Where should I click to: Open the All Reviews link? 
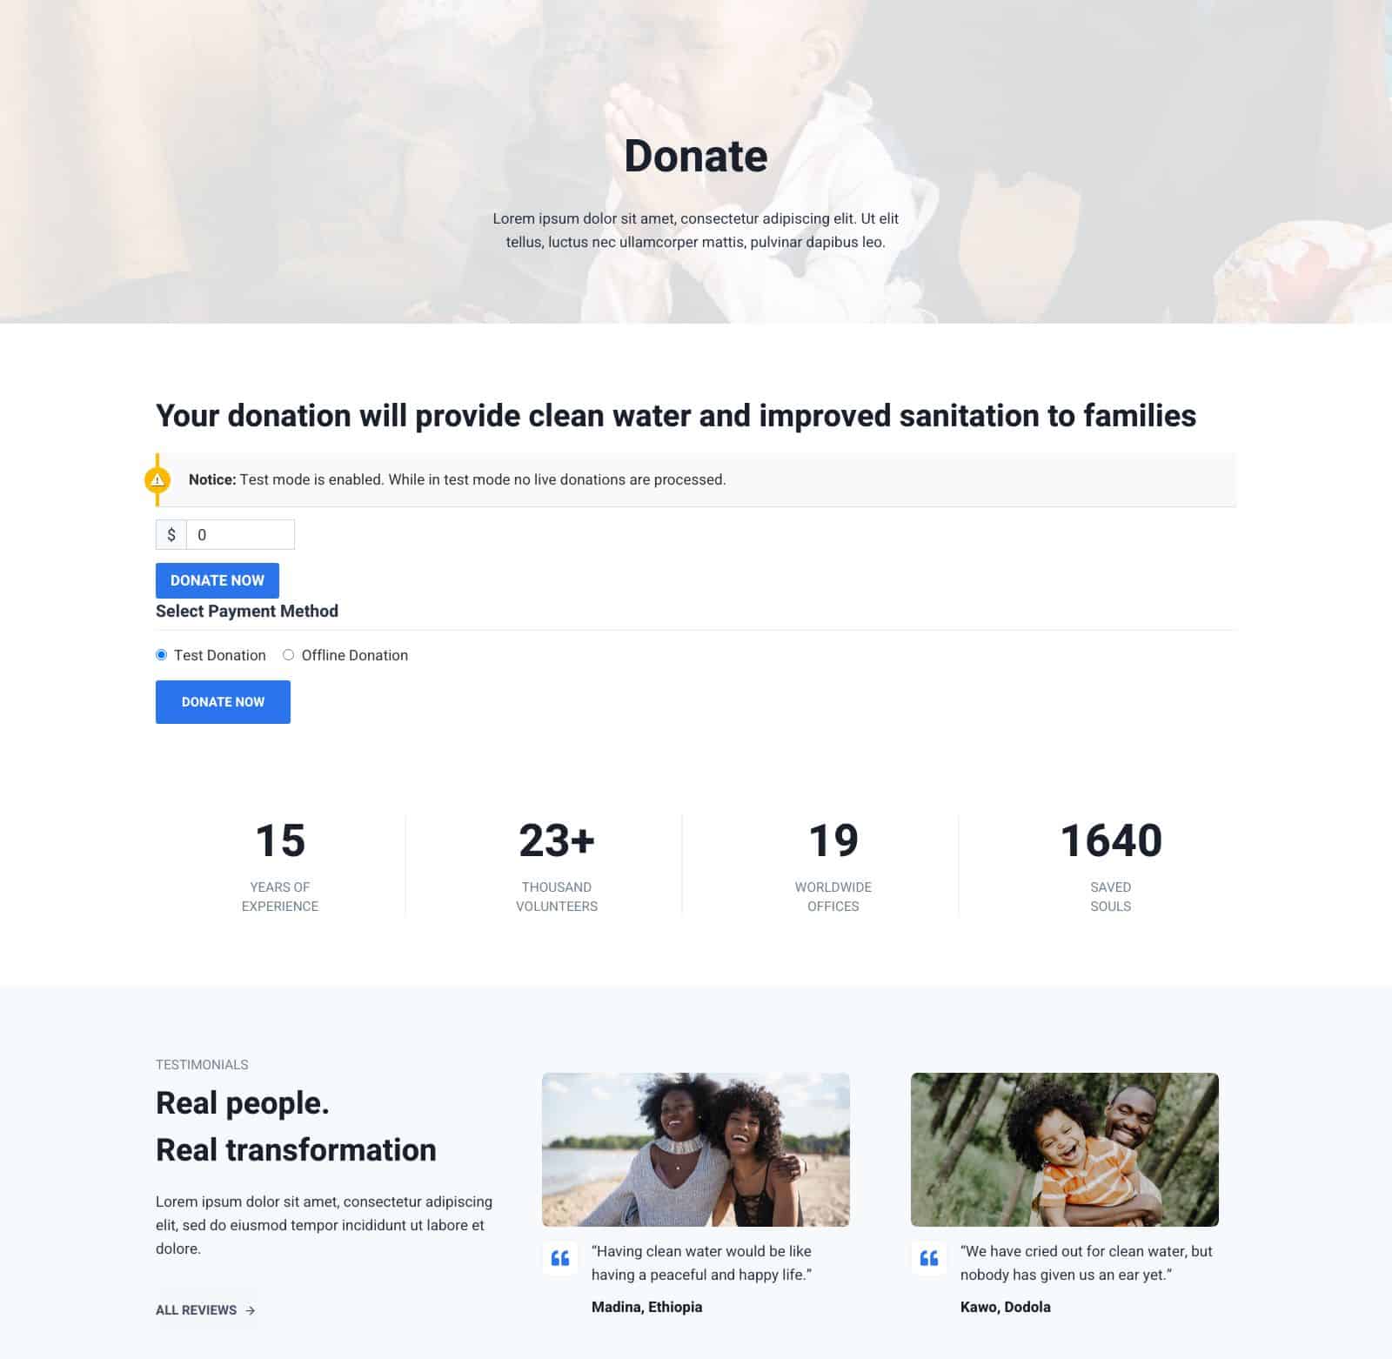coord(205,1310)
